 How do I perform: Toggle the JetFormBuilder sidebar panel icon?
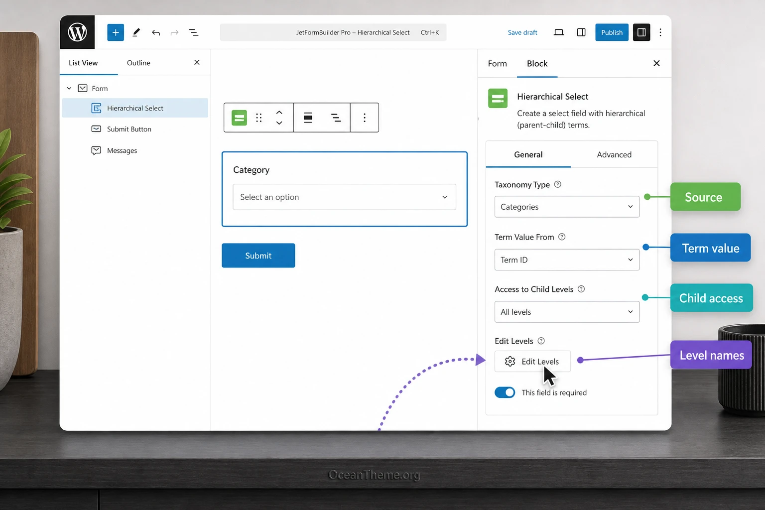(581, 32)
